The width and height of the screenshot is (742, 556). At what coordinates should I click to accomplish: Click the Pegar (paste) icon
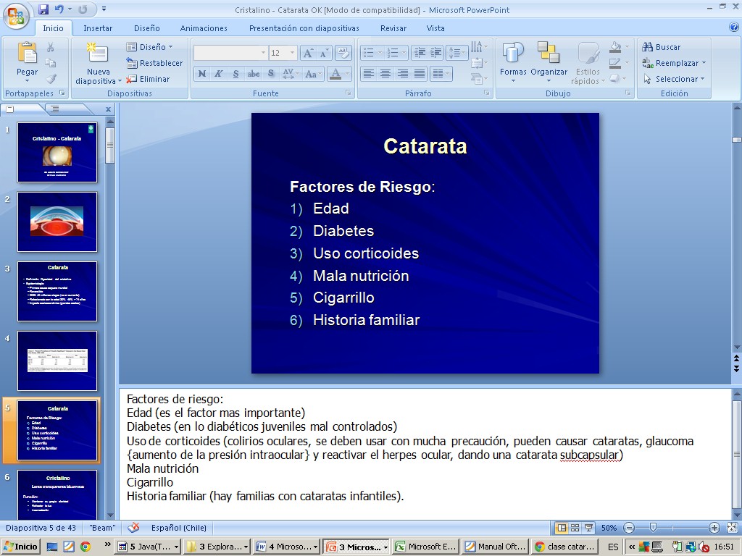point(27,54)
